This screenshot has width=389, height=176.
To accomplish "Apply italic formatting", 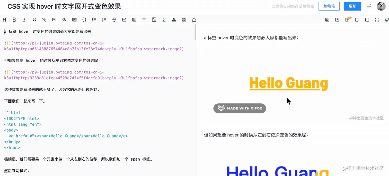I will pos(24,20).
